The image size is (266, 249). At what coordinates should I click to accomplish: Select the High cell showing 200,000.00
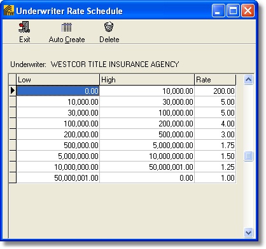tap(147, 123)
